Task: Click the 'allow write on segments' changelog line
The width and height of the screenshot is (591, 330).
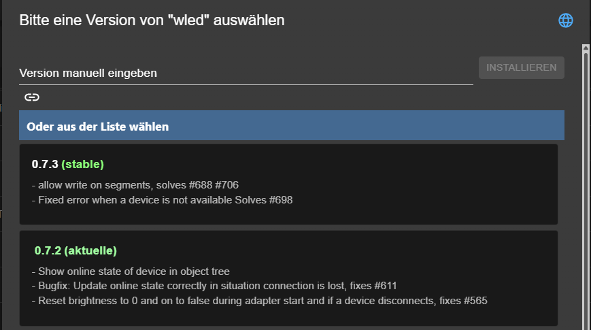Action: 135,184
